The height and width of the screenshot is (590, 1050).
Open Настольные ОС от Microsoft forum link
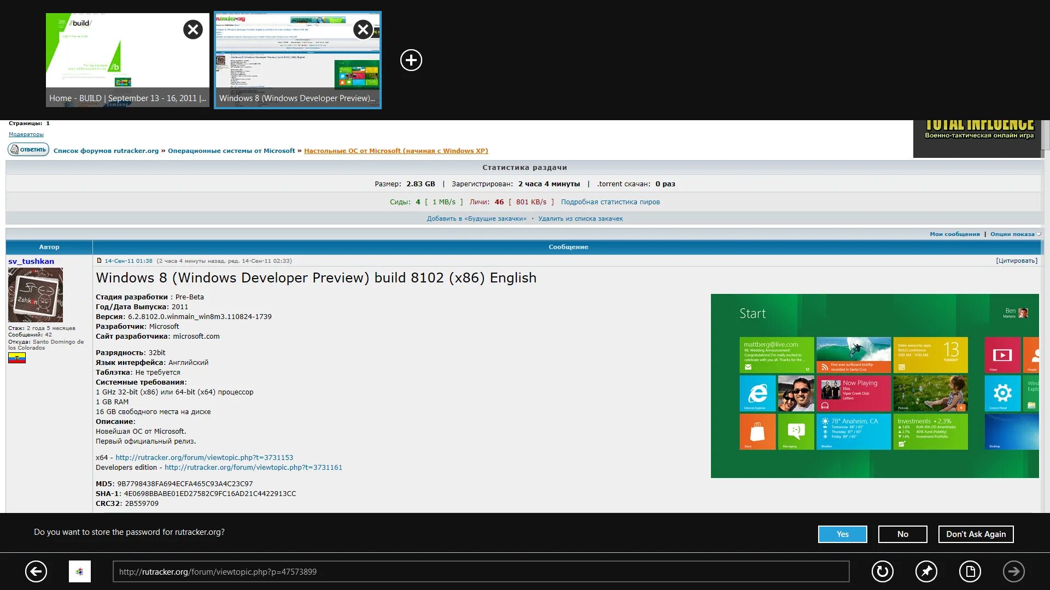tap(396, 151)
